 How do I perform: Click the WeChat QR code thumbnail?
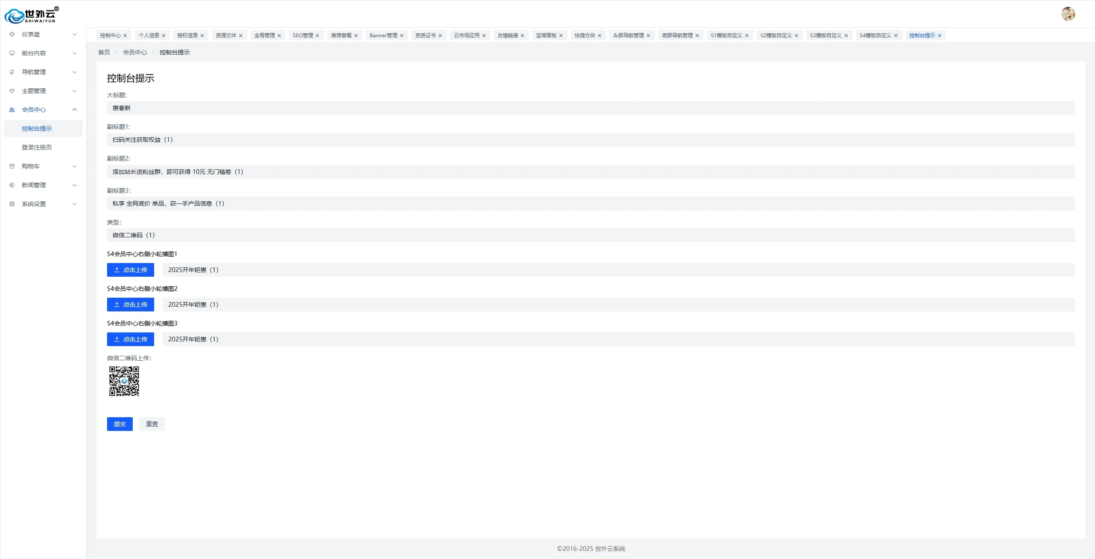124,381
